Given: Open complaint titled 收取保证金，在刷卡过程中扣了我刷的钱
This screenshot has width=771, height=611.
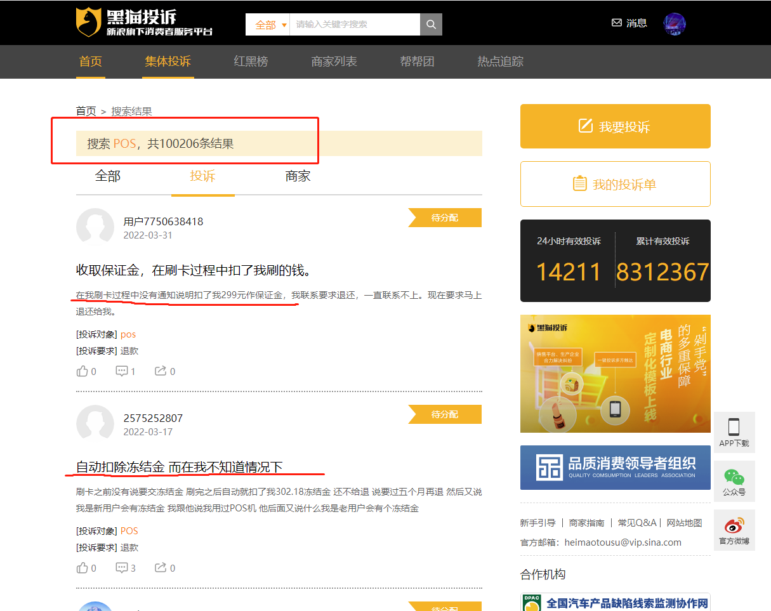Looking at the screenshot, I should (x=194, y=270).
